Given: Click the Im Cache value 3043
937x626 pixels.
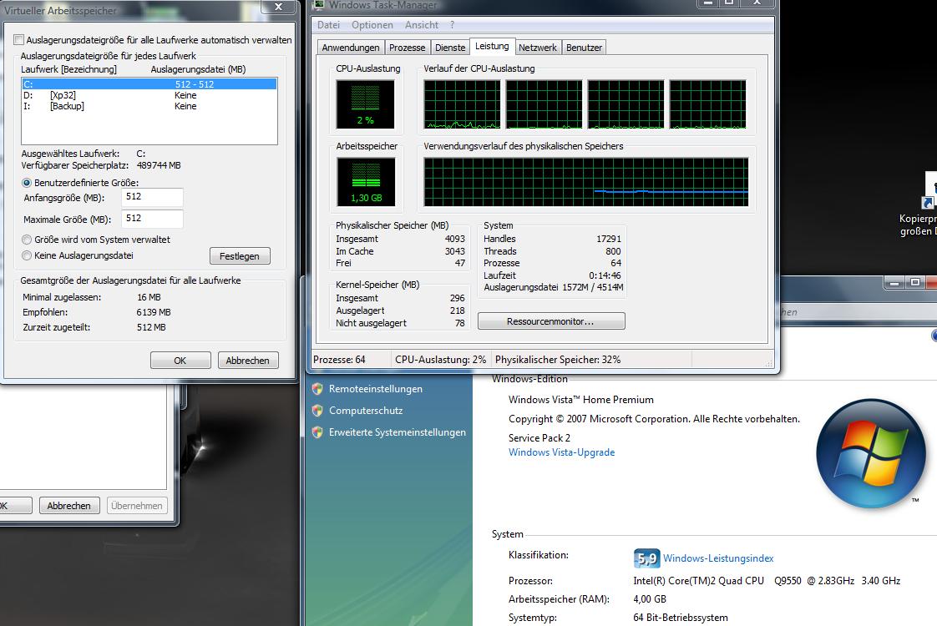Looking at the screenshot, I should click(455, 251).
